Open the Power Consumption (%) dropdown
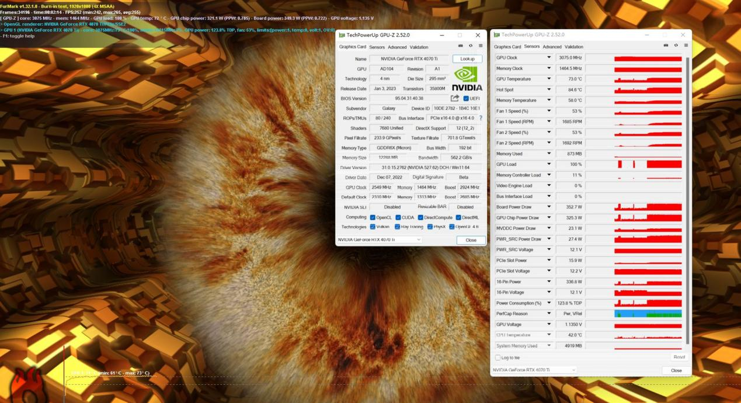 click(x=549, y=303)
